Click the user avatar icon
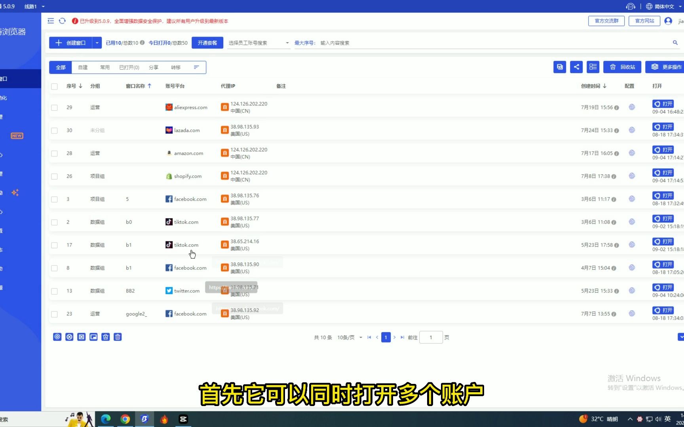The image size is (684, 427). click(668, 21)
